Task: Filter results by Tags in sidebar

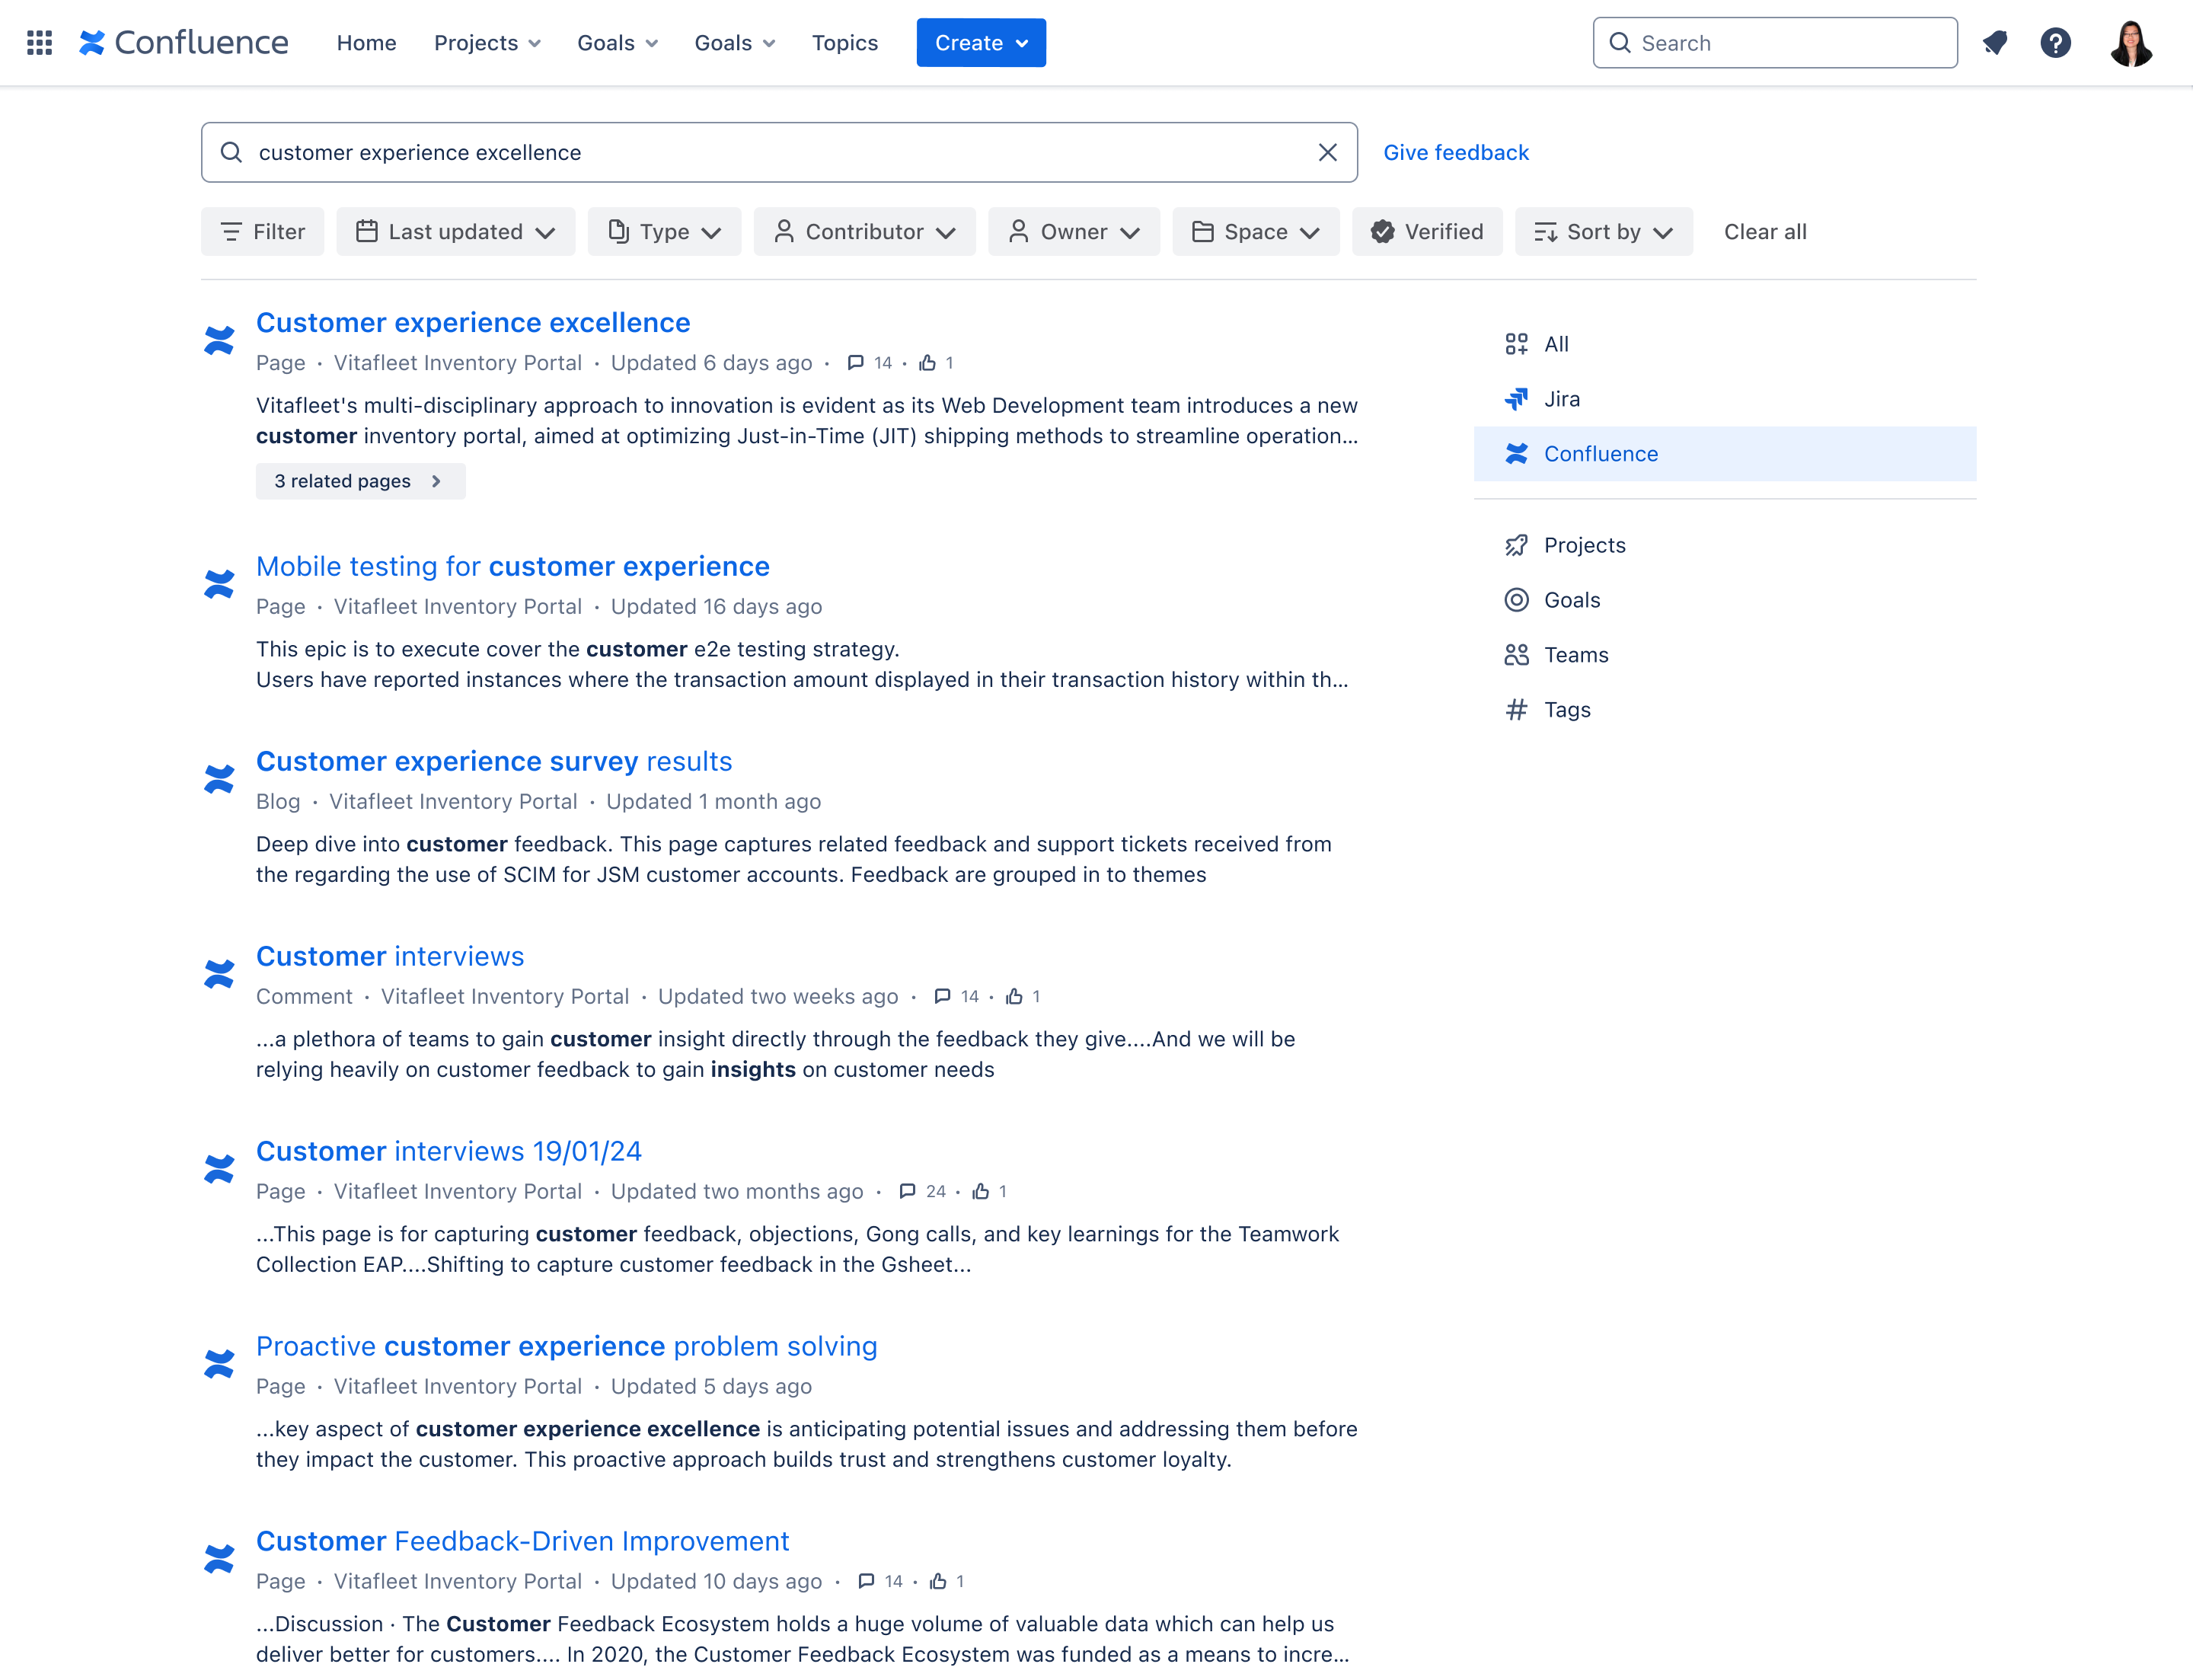Action: [x=1725, y=710]
